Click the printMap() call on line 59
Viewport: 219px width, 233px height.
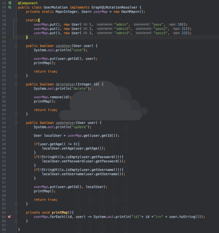click(44, 191)
